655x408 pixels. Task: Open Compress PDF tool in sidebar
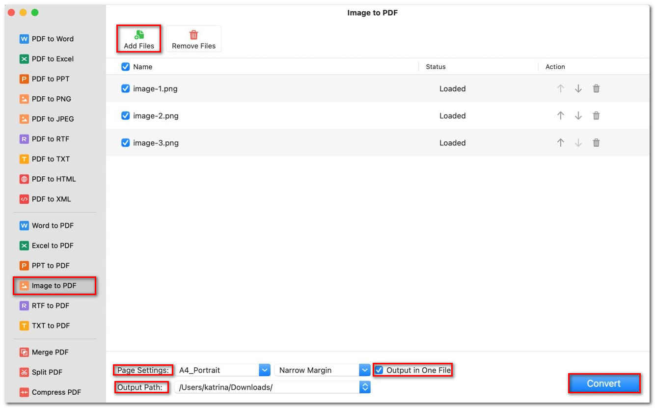pyautogui.click(x=56, y=392)
